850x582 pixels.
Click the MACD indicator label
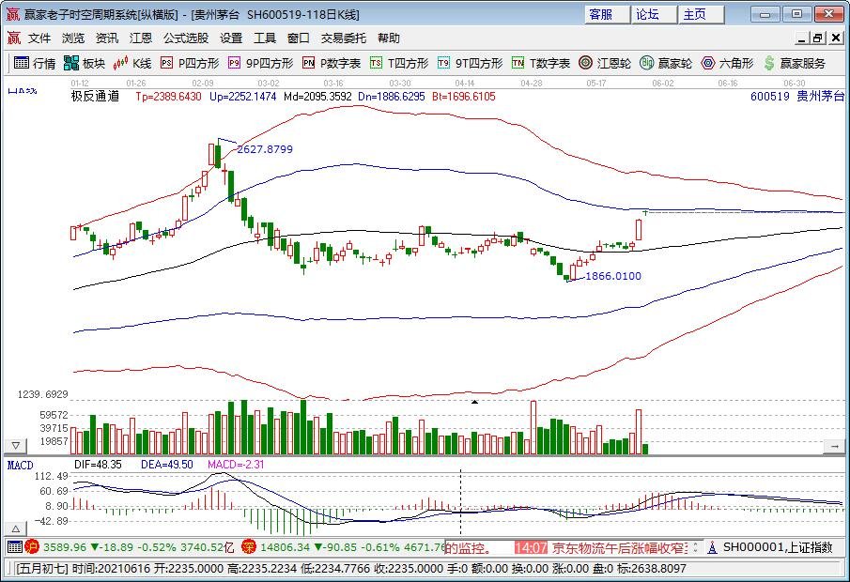20,466
